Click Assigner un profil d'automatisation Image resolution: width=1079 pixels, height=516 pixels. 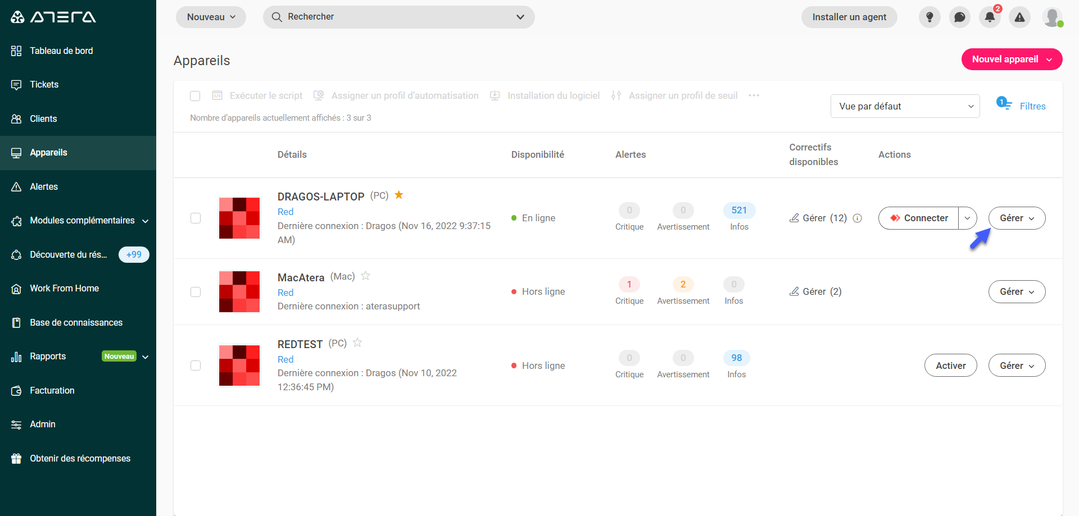click(x=396, y=96)
